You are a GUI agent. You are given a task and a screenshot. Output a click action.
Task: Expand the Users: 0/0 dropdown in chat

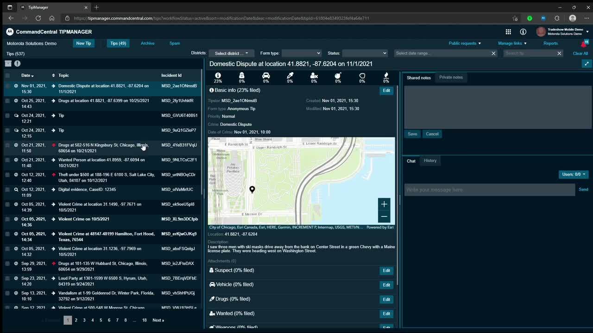tap(574, 174)
